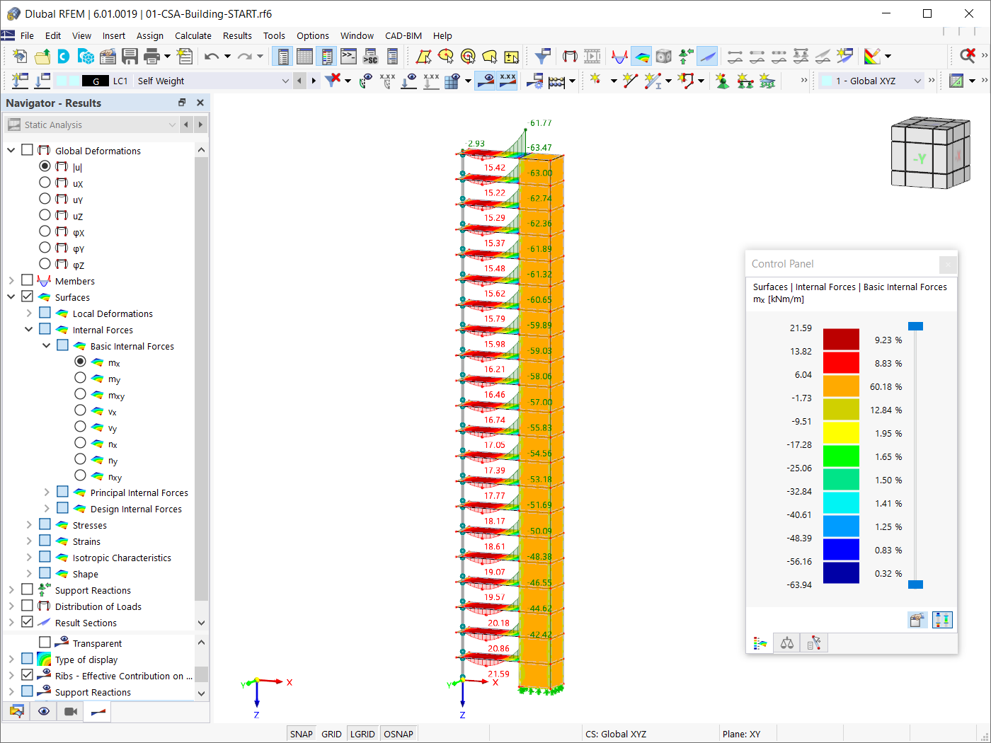Click the delete results magnifier icon
The height and width of the screenshot is (743, 991).
pos(968,56)
